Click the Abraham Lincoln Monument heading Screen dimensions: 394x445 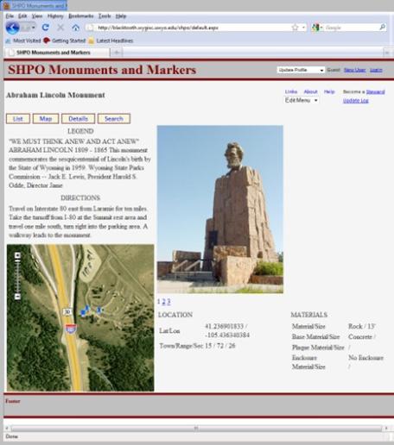click(x=55, y=95)
